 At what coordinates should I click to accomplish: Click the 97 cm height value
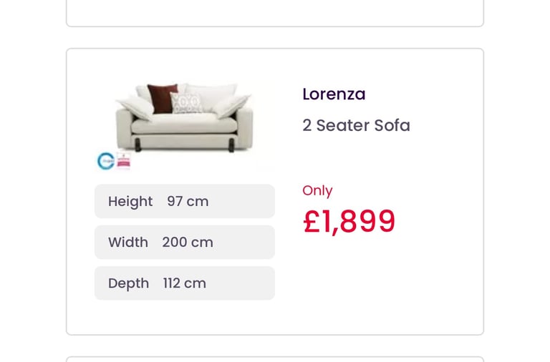[188, 201]
